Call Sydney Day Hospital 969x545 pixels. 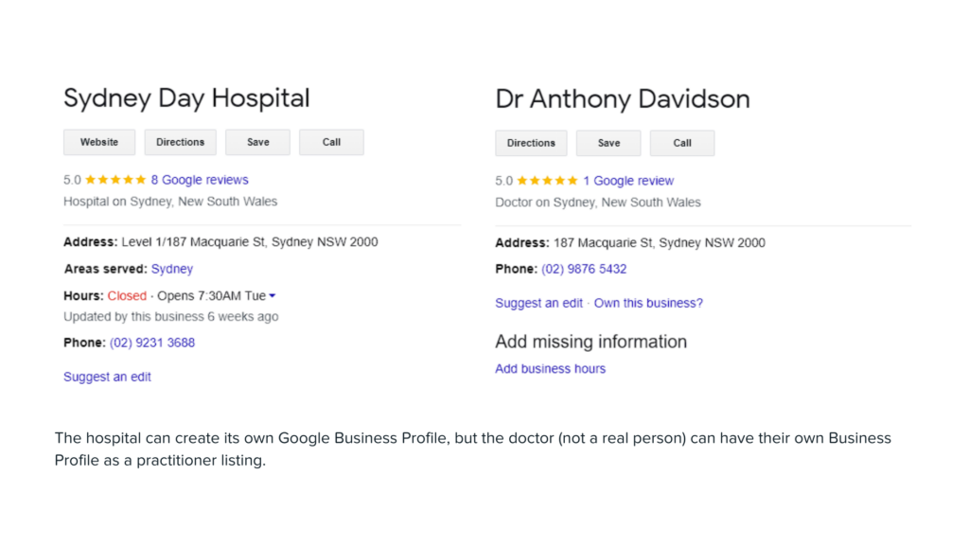331,142
